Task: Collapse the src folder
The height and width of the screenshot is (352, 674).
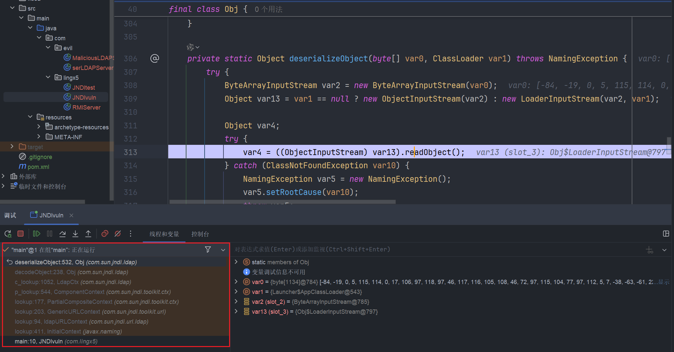Action: (x=13, y=8)
